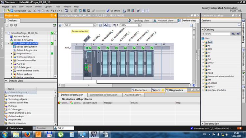Toggle the Filter checkbox in catalog
Image resolution: width=246 pixels, height=138 pixels.
[x=203, y=38]
